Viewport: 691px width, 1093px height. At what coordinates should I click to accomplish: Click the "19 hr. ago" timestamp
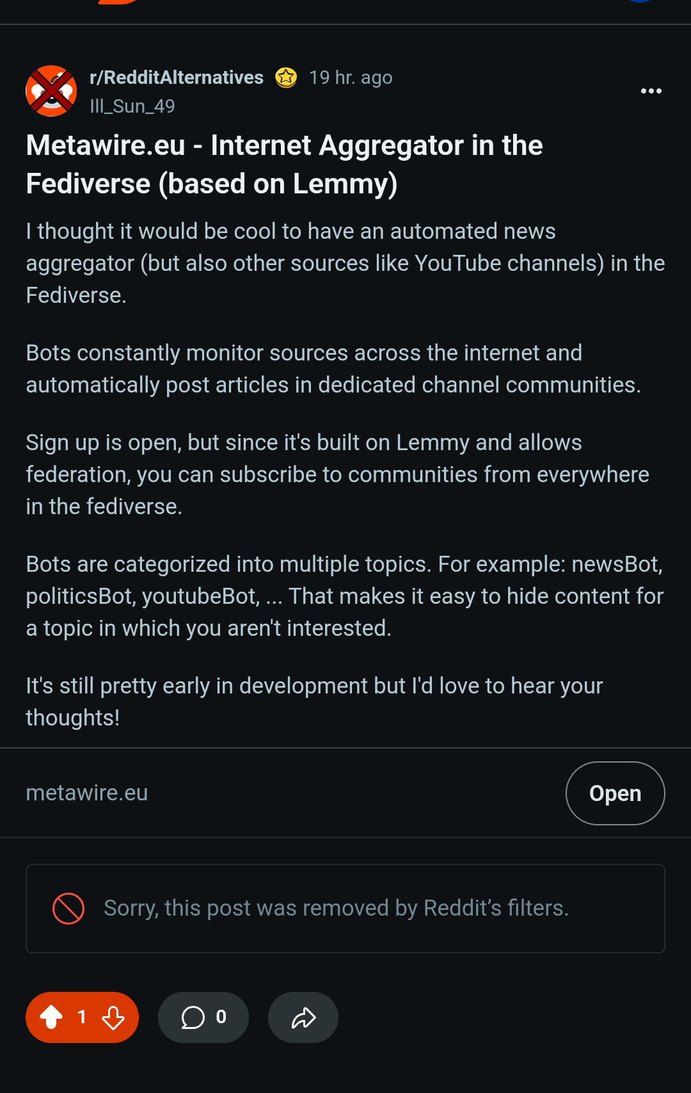(351, 77)
